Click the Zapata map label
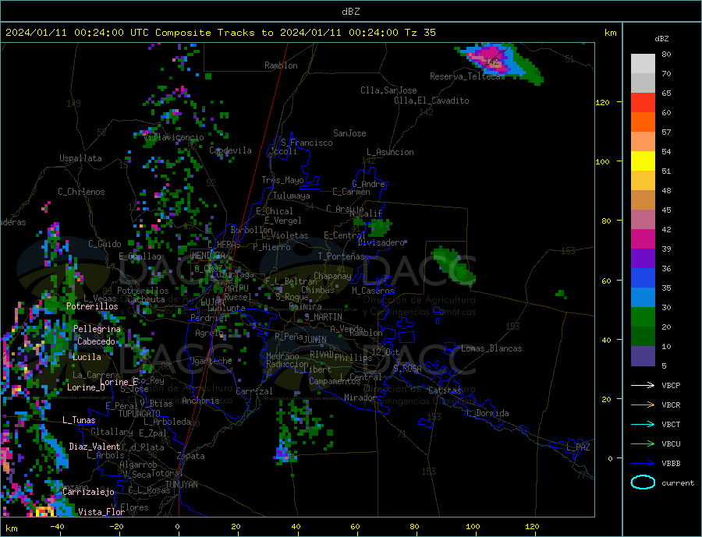The height and width of the screenshot is (537, 702). pos(191,456)
